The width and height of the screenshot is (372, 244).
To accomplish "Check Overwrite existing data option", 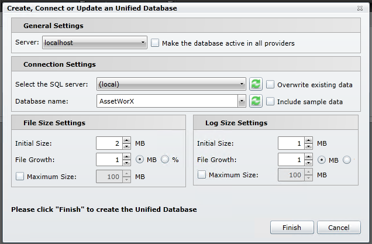I will [x=270, y=84].
